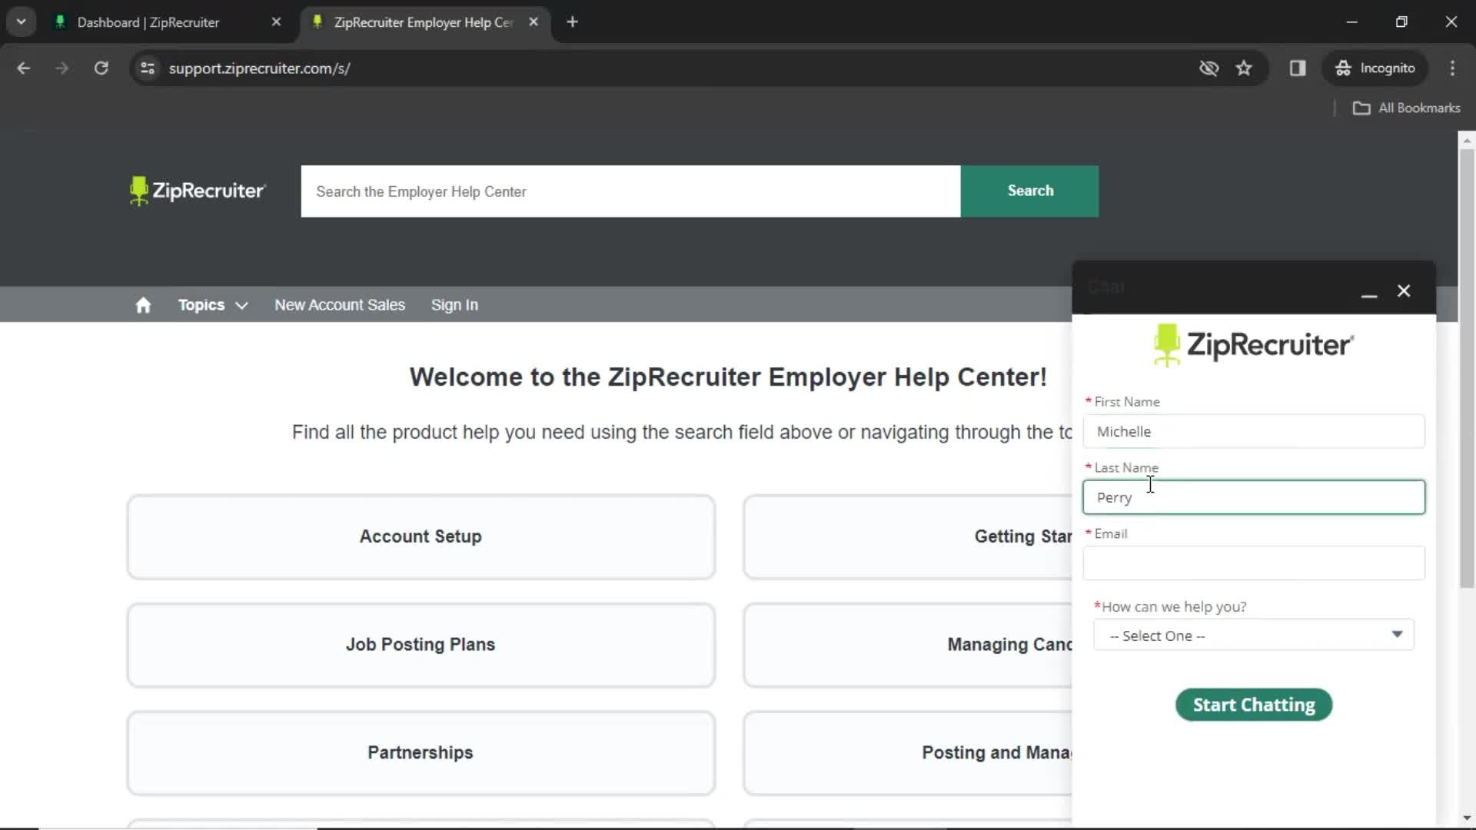The height and width of the screenshot is (830, 1476).
Task: Click the refresh page icon
Action: coord(101,68)
